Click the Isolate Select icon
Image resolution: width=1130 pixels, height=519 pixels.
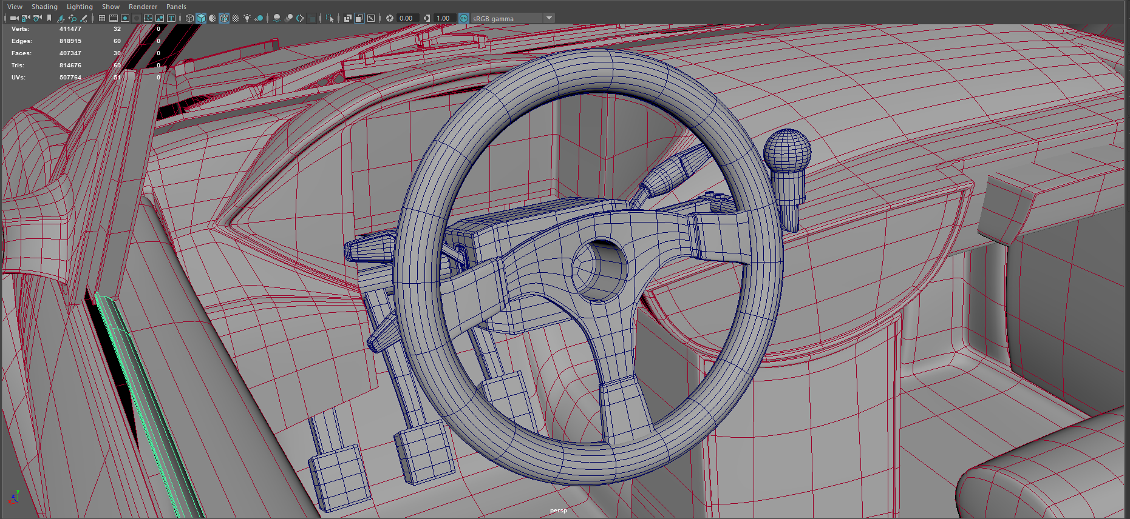click(x=330, y=18)
